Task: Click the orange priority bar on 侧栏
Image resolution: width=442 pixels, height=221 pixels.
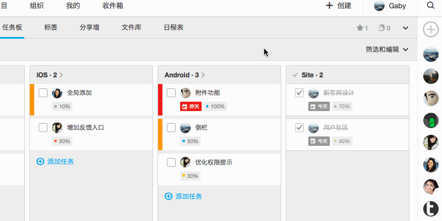Action: click(160, 134)
